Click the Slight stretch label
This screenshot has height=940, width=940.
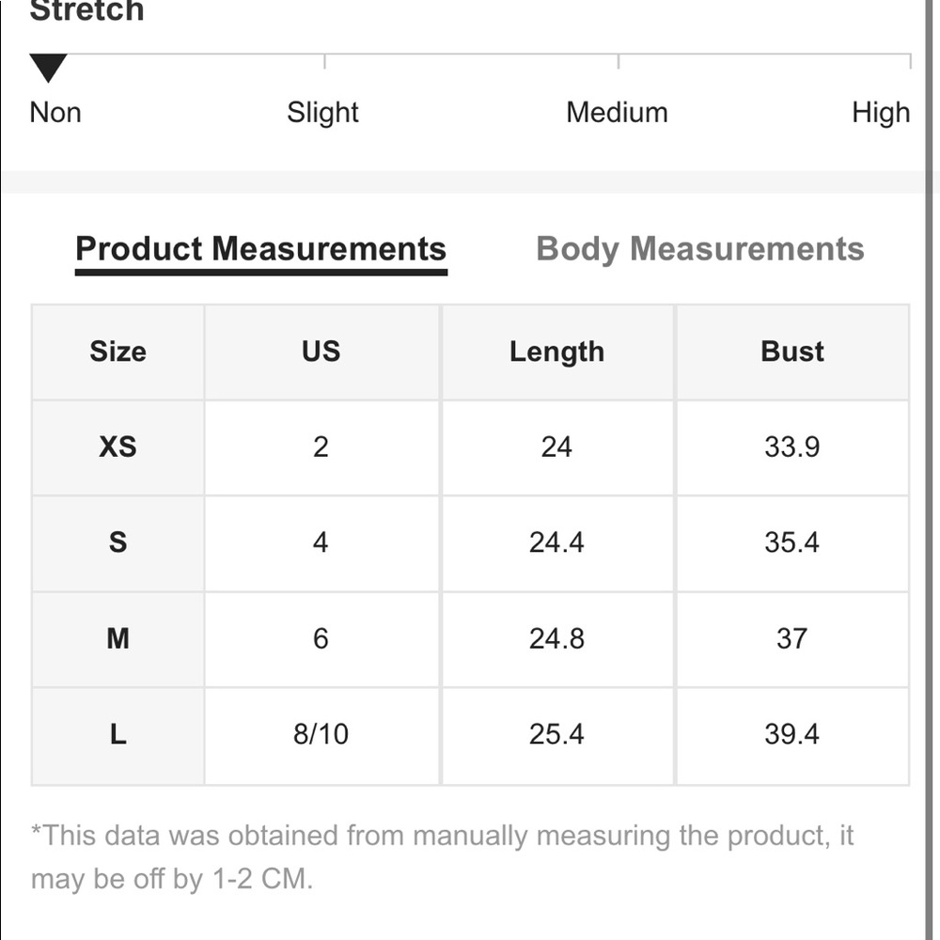tap(322, 113)
